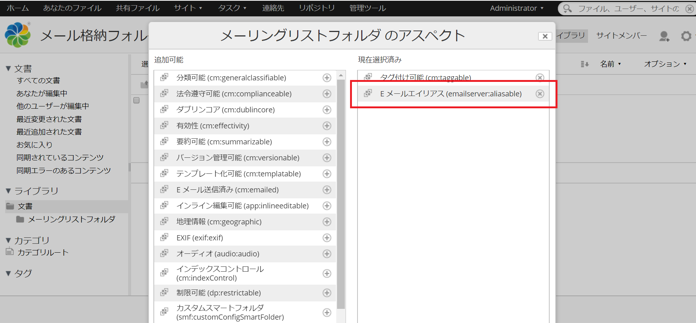Add the インライン編集可能 (app:inlineeditable) aspect
Screen dimensions: 696x323
click(327, 206)
